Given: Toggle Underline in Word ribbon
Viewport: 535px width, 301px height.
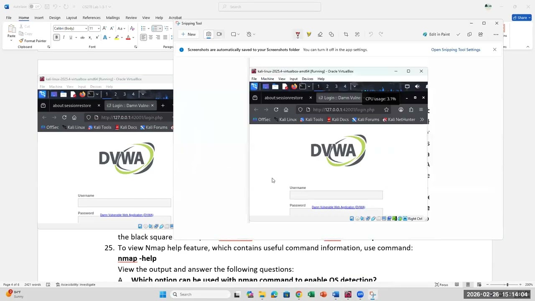Looking at the screenshot, I should coord(71,37).
